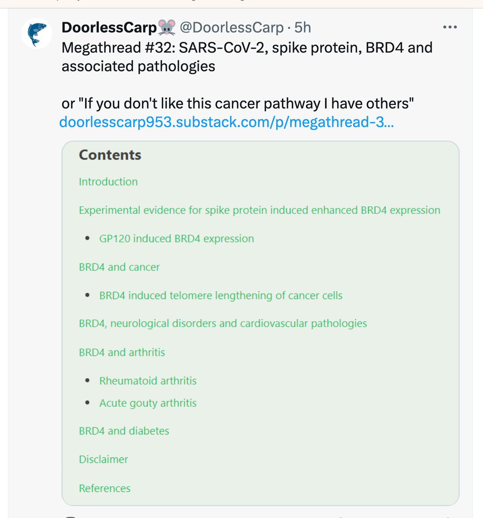Click the Contents heading in the image
The image size is (483, 518).
coord(110,155)
